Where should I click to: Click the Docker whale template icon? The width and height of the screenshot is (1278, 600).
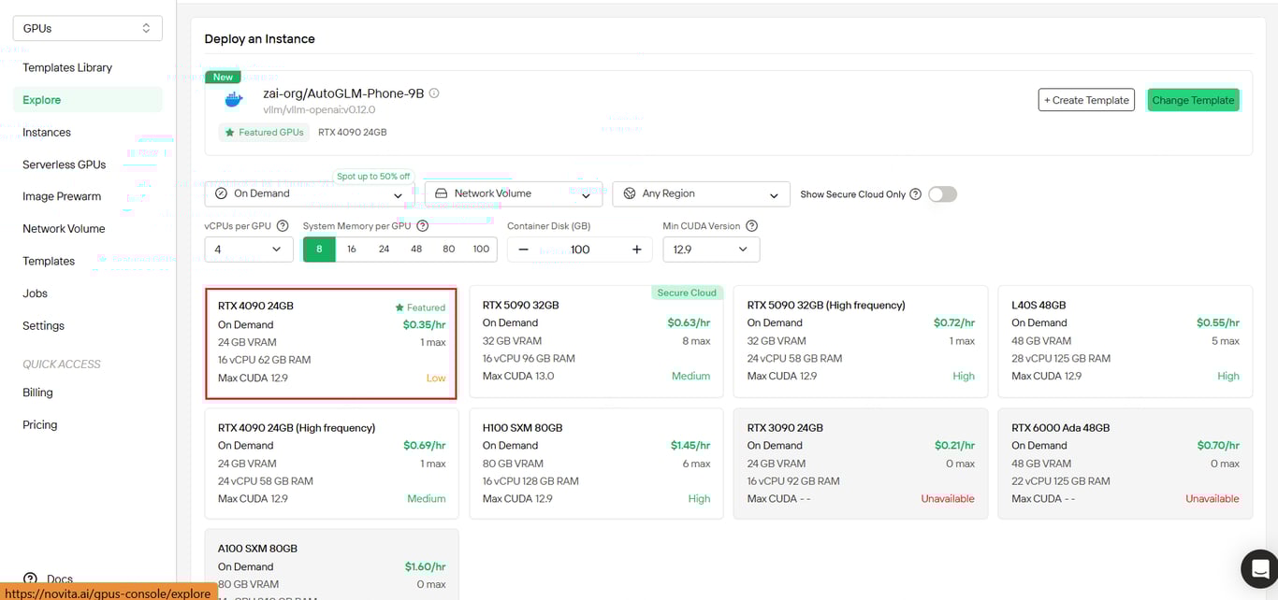(234, 99)
